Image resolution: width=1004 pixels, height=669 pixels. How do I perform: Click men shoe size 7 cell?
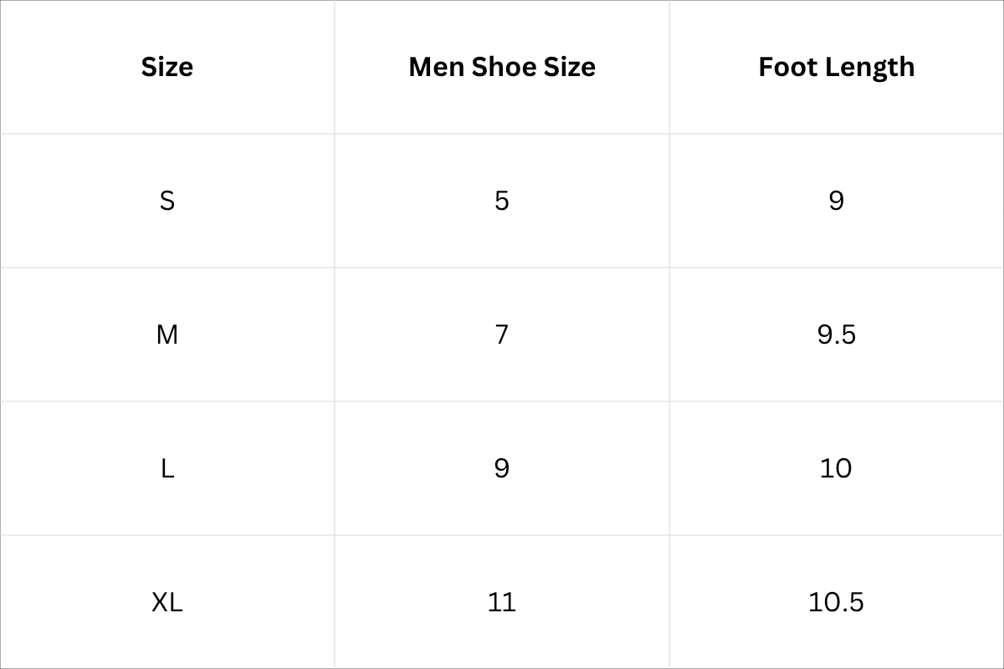[x=502, y=334]
